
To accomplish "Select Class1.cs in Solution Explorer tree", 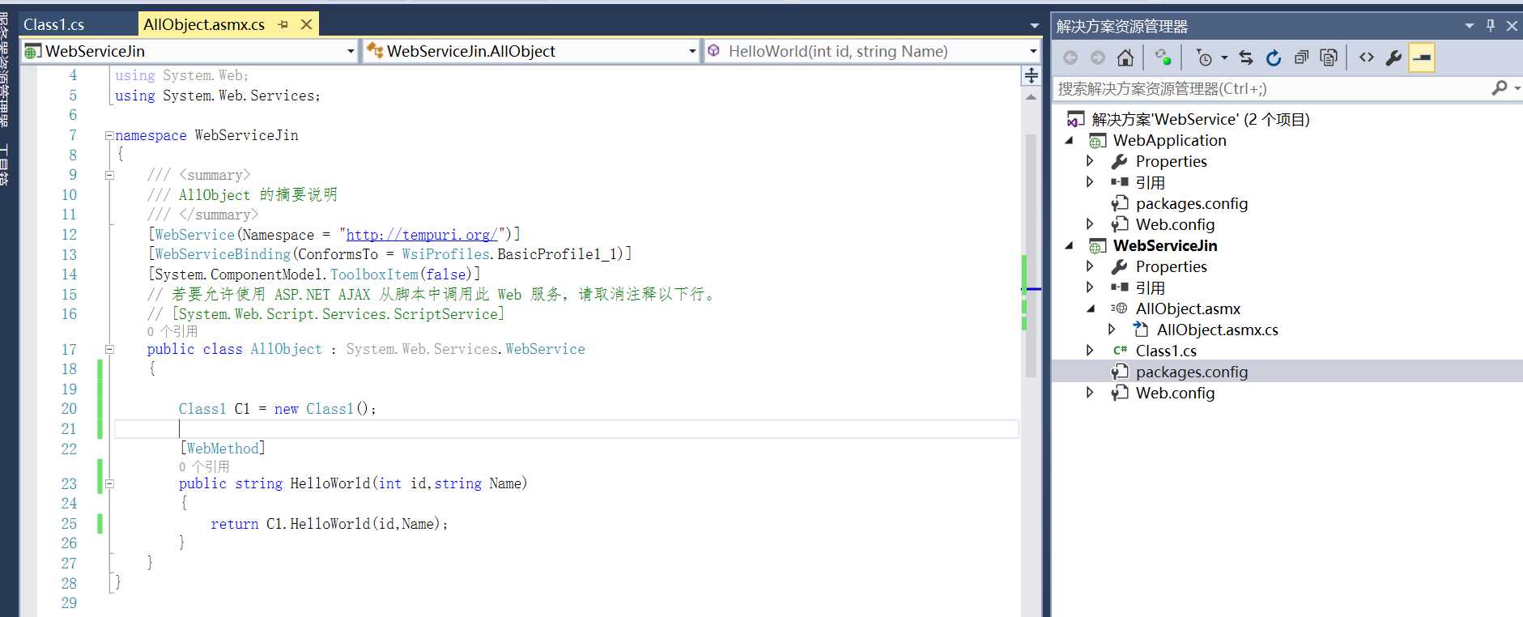I will coord(1165,351).
